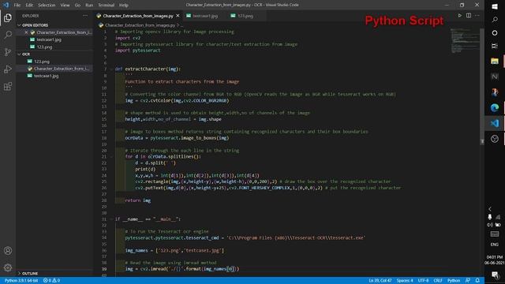The image size is (505, 284).
Task: Open Microsoft Edge from taskbar
Action: click(495, 108)
